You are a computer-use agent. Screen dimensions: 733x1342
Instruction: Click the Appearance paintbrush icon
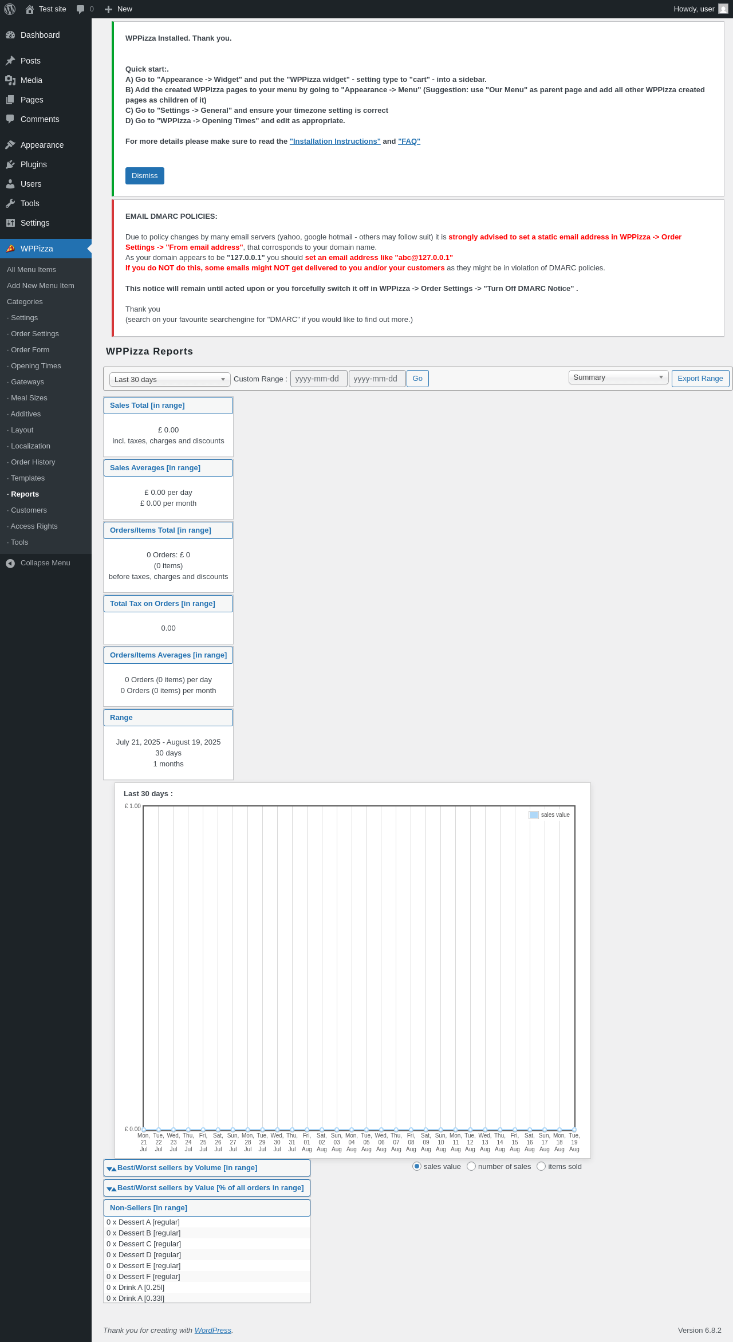(x=10, y=145)
